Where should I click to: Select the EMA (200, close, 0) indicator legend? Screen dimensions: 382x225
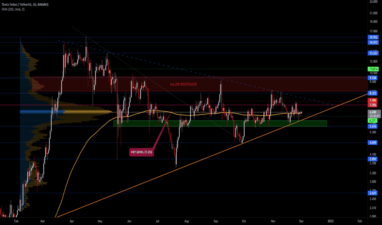coord(13,9)
